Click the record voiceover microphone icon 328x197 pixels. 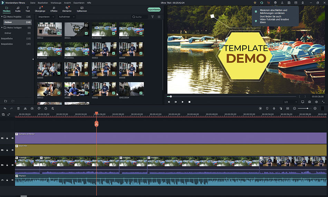click(274, 109)
